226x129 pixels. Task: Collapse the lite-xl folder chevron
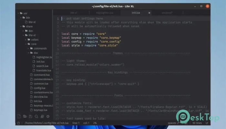[x=23, y=35]
